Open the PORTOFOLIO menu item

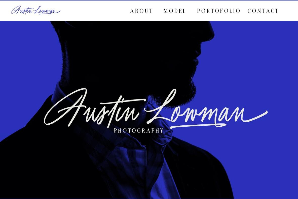[x=219, y=11]
